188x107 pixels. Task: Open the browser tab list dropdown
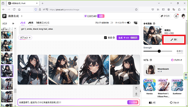click(159, 3)
